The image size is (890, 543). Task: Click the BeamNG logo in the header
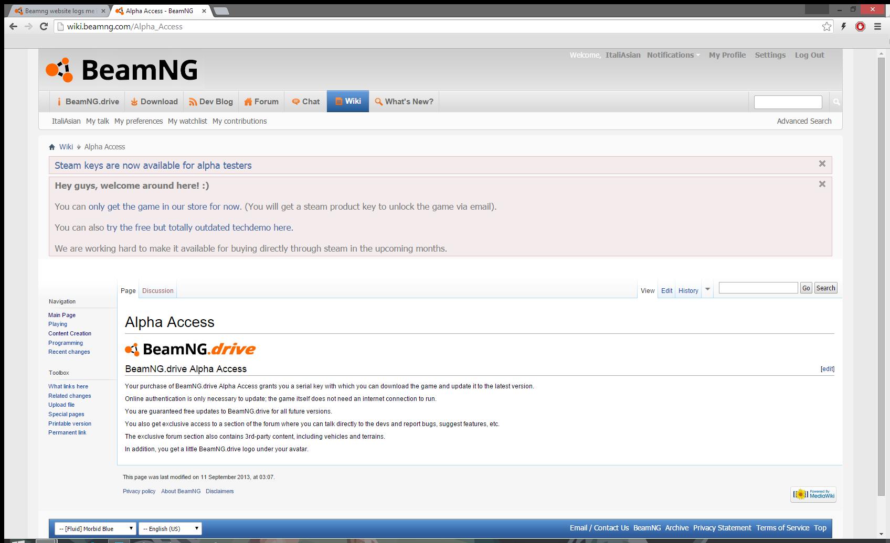click(122, 70)
